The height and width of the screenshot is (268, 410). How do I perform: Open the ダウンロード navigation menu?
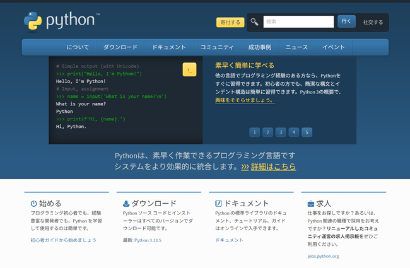120,47
